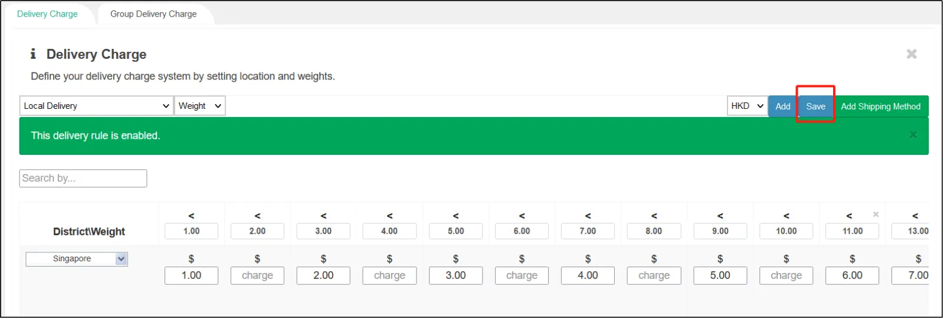Close the Delivery Charge panel
Image resolution: width=944 pixels, height=319 pixels.
912,54
